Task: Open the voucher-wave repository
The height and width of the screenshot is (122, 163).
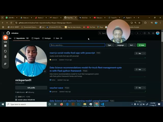Action: point(56,88)
